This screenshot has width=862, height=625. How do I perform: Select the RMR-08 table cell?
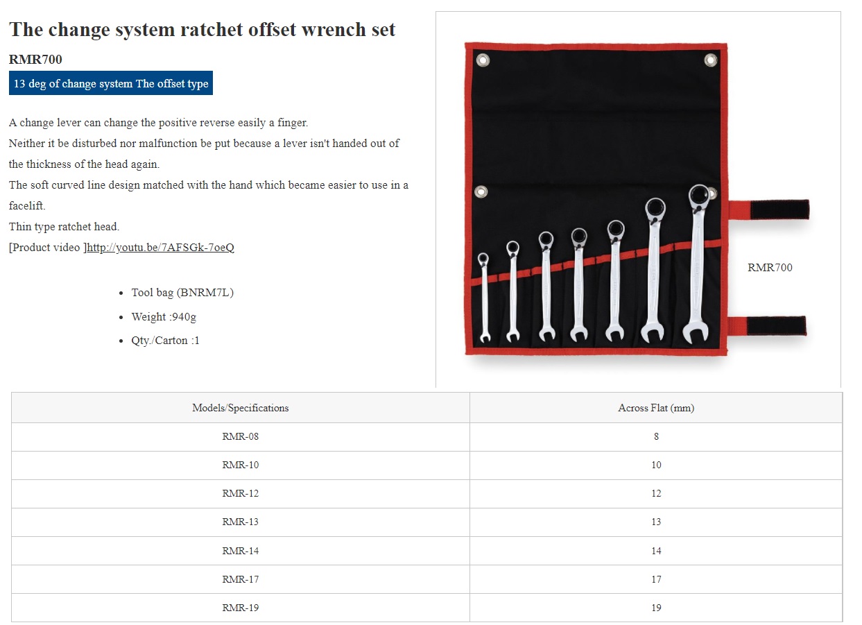coord(241,437)
